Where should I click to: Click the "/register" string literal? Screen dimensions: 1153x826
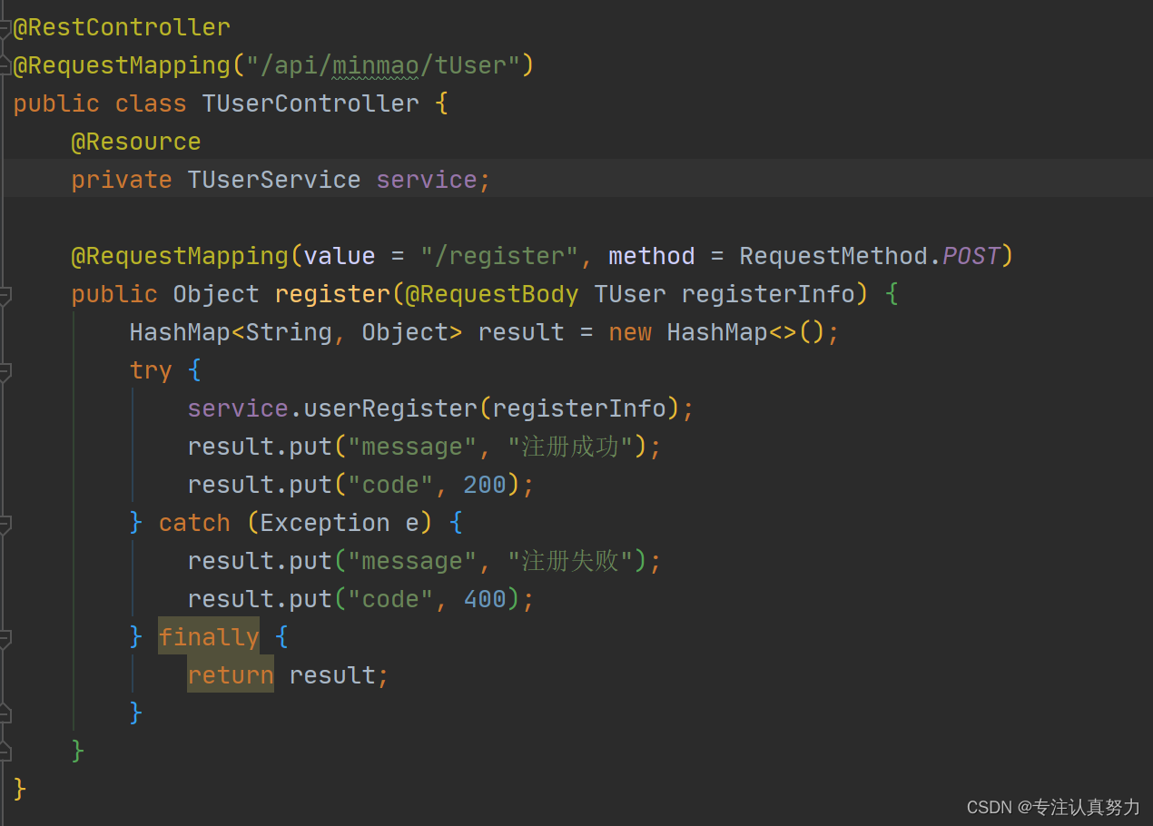(x=499, y=257)
